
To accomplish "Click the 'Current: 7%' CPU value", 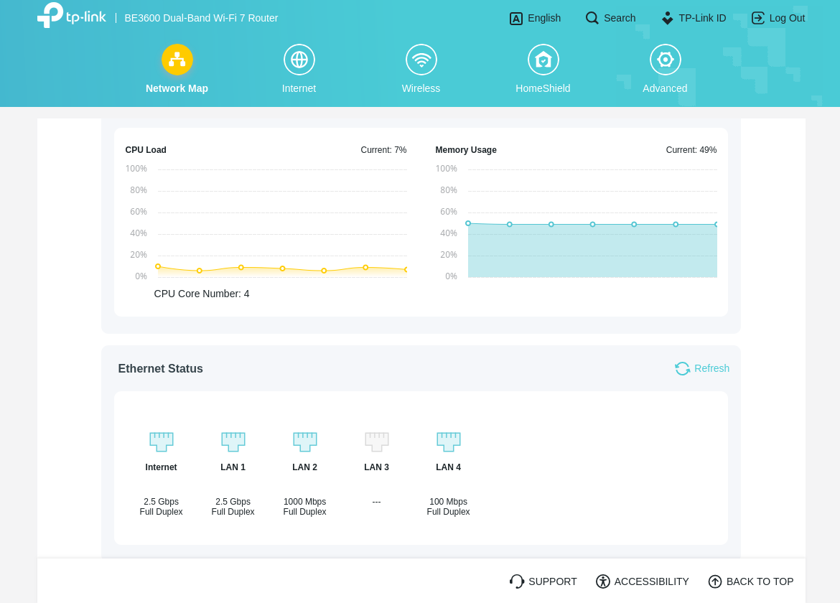I will (x=383, y=150).
